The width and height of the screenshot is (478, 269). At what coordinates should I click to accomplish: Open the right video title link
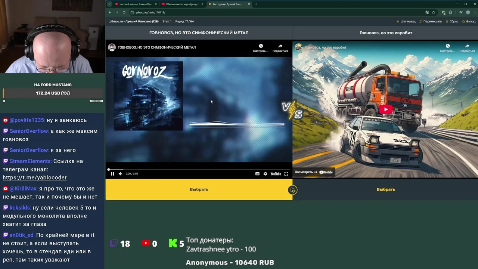point(325,47)
